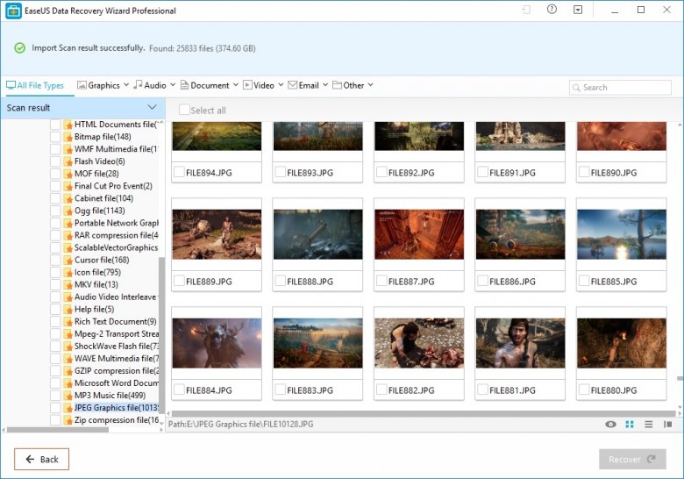Select the Final Cut Pro Event(2) item

pos(113,186)
